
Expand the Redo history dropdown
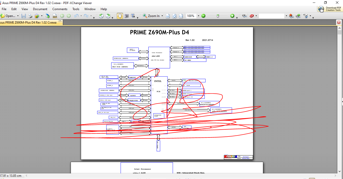click(91, 16)
